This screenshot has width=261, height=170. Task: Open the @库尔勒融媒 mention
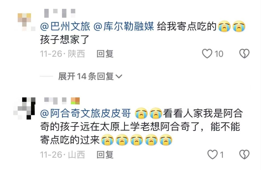click(124, 27)
